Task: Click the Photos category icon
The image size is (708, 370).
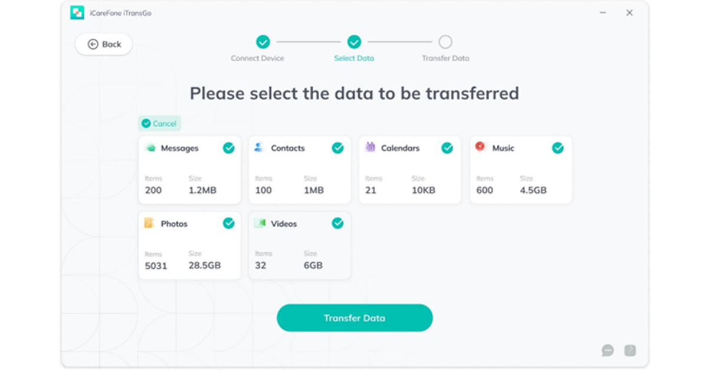Action: click(x=150, y=223)
